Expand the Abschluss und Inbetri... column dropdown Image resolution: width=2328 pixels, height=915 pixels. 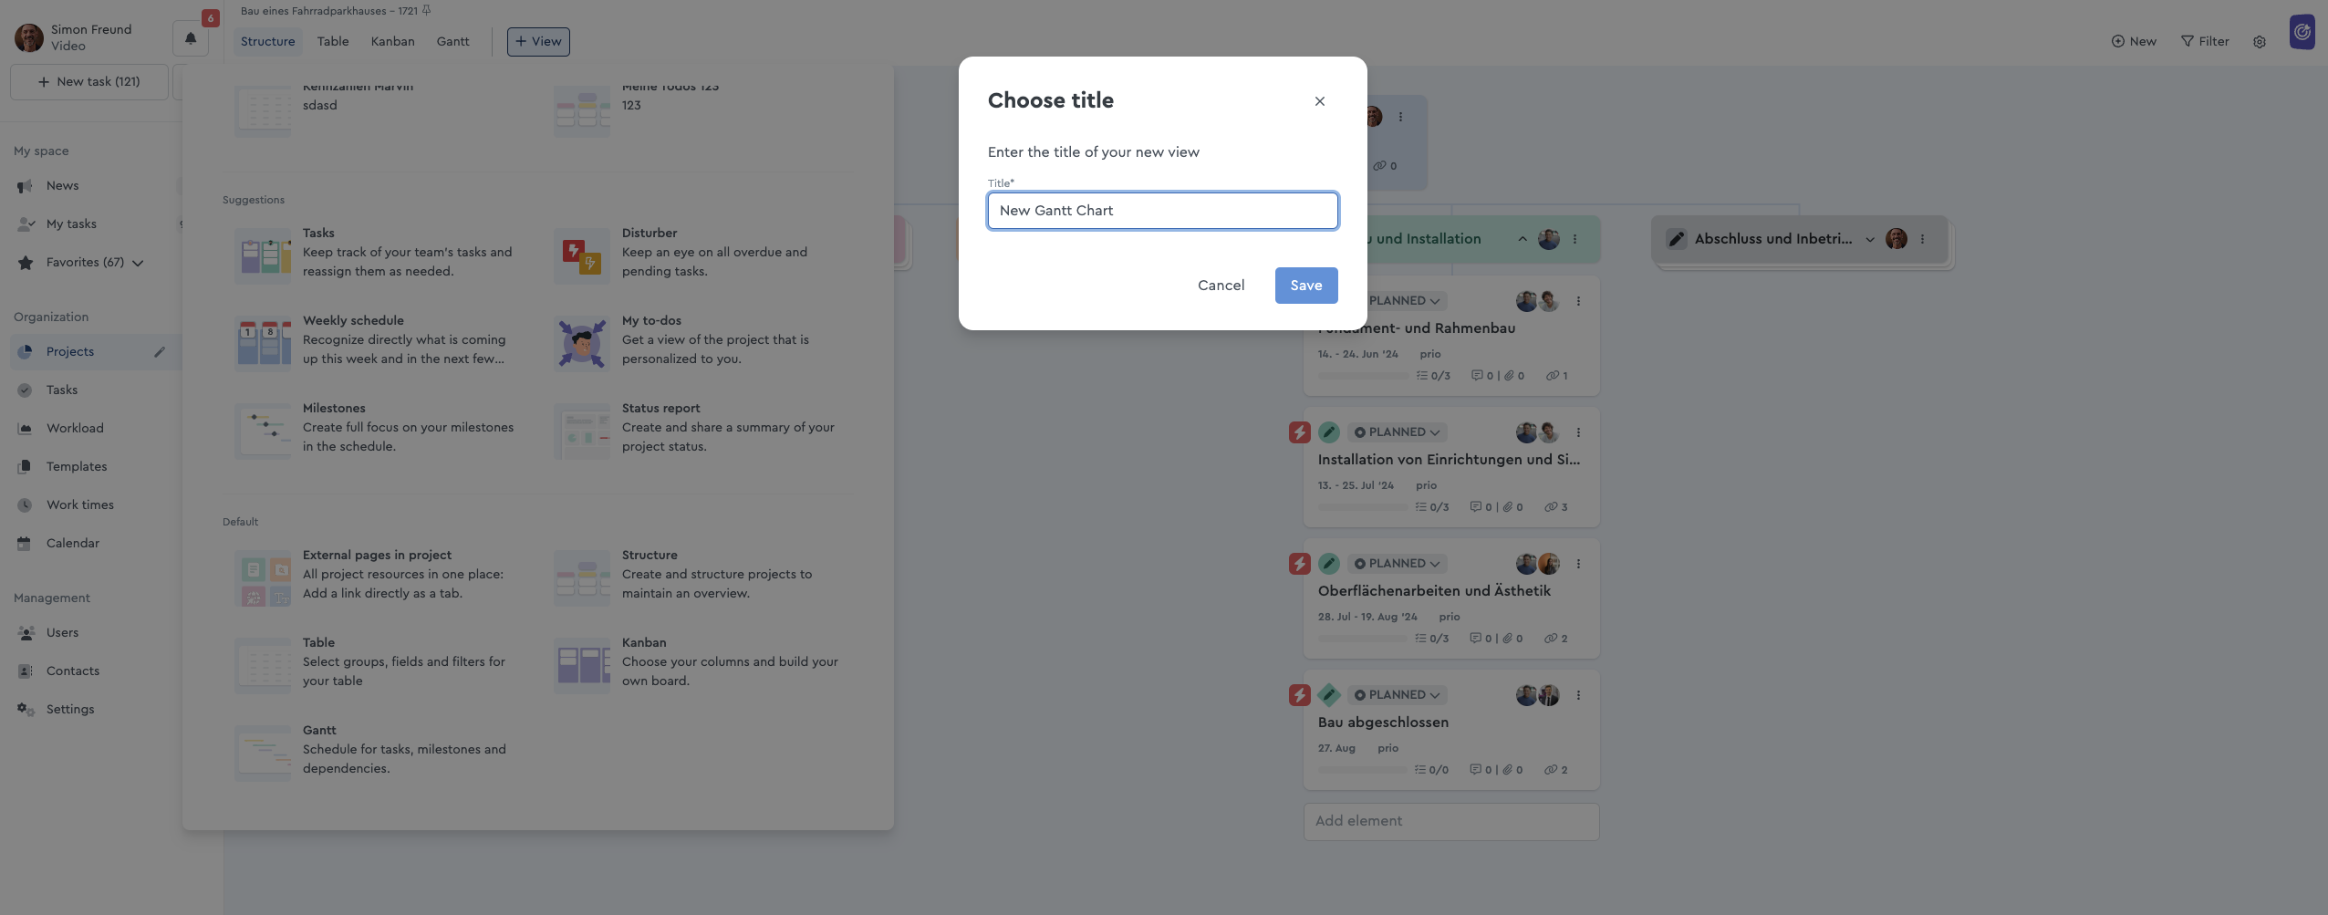[1870, 239]
